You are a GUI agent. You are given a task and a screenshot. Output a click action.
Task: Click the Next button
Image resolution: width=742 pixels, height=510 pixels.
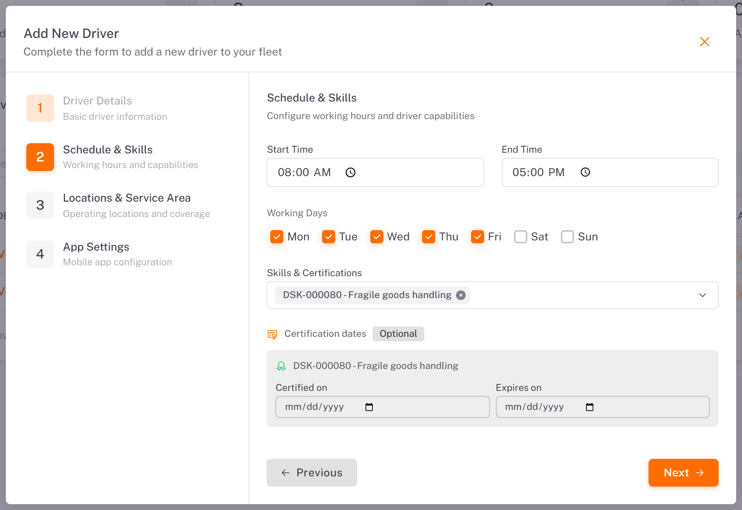(x=683, y=473)
